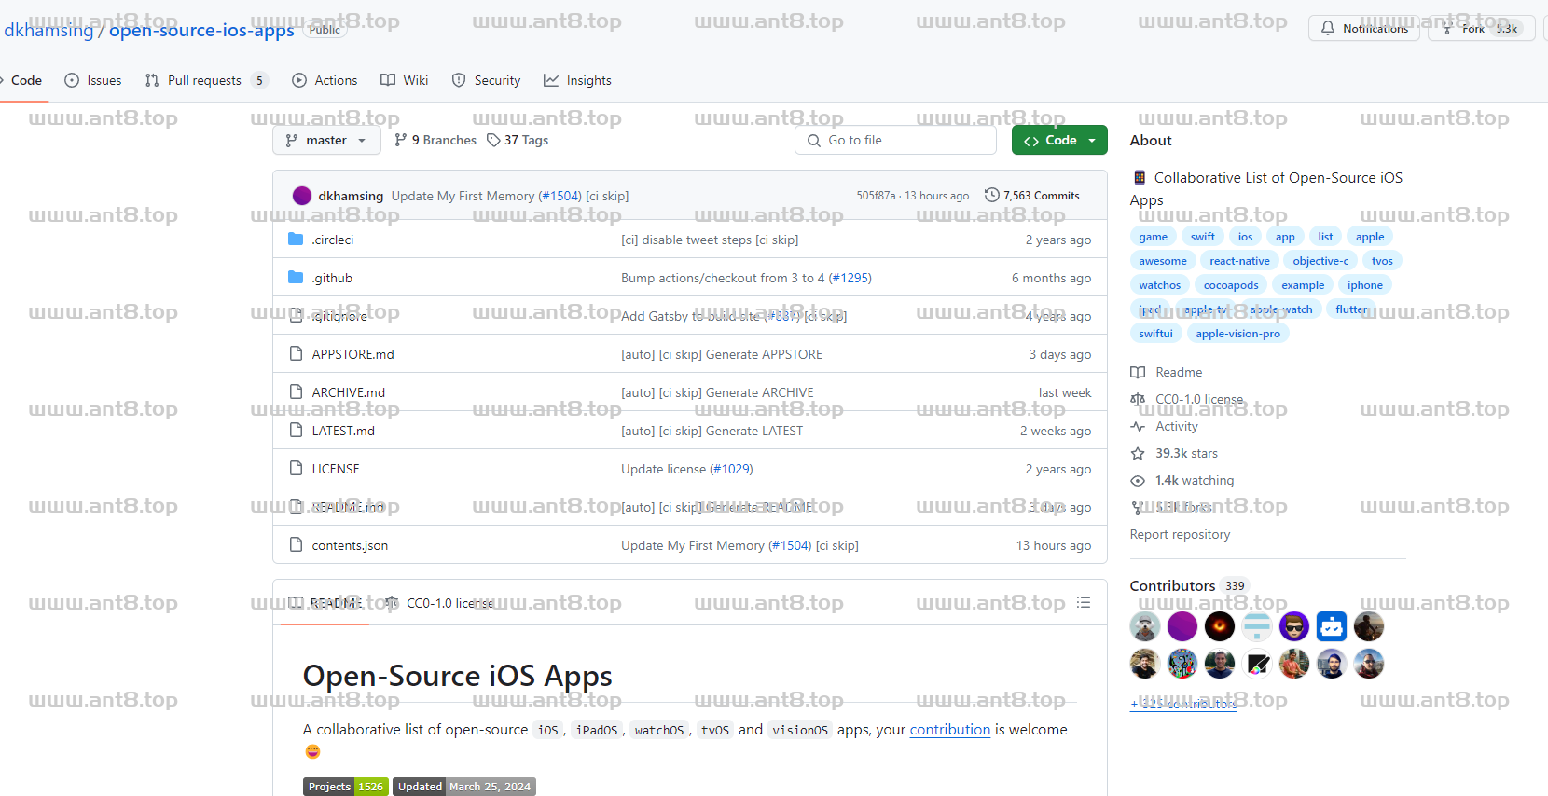The width and height of the screenshot is (1548, 796).
Task: Select the 'objective-c' topic tag
Action: 1320,261
